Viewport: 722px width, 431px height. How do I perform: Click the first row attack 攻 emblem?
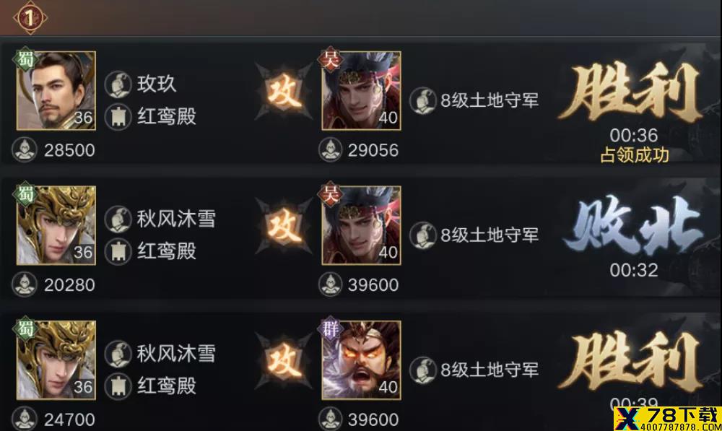point(284,92)
